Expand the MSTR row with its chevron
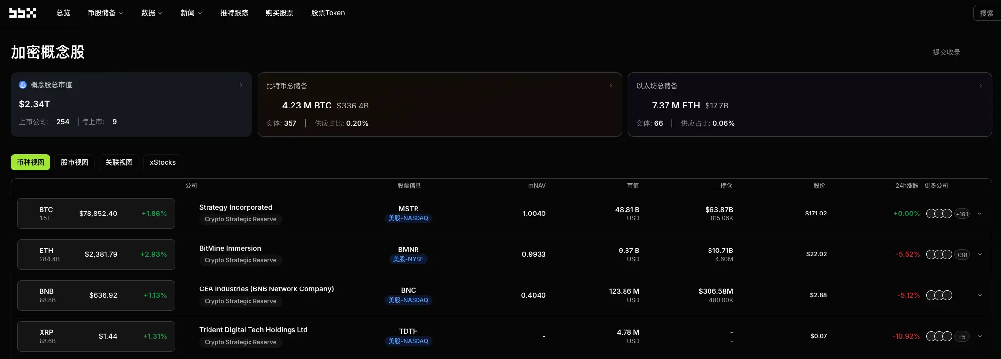This screenshot has width=1001, height=359. [980, 213]
